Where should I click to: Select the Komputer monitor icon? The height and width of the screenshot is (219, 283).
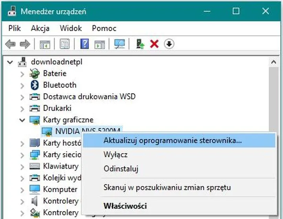click(x=35, y=189)
